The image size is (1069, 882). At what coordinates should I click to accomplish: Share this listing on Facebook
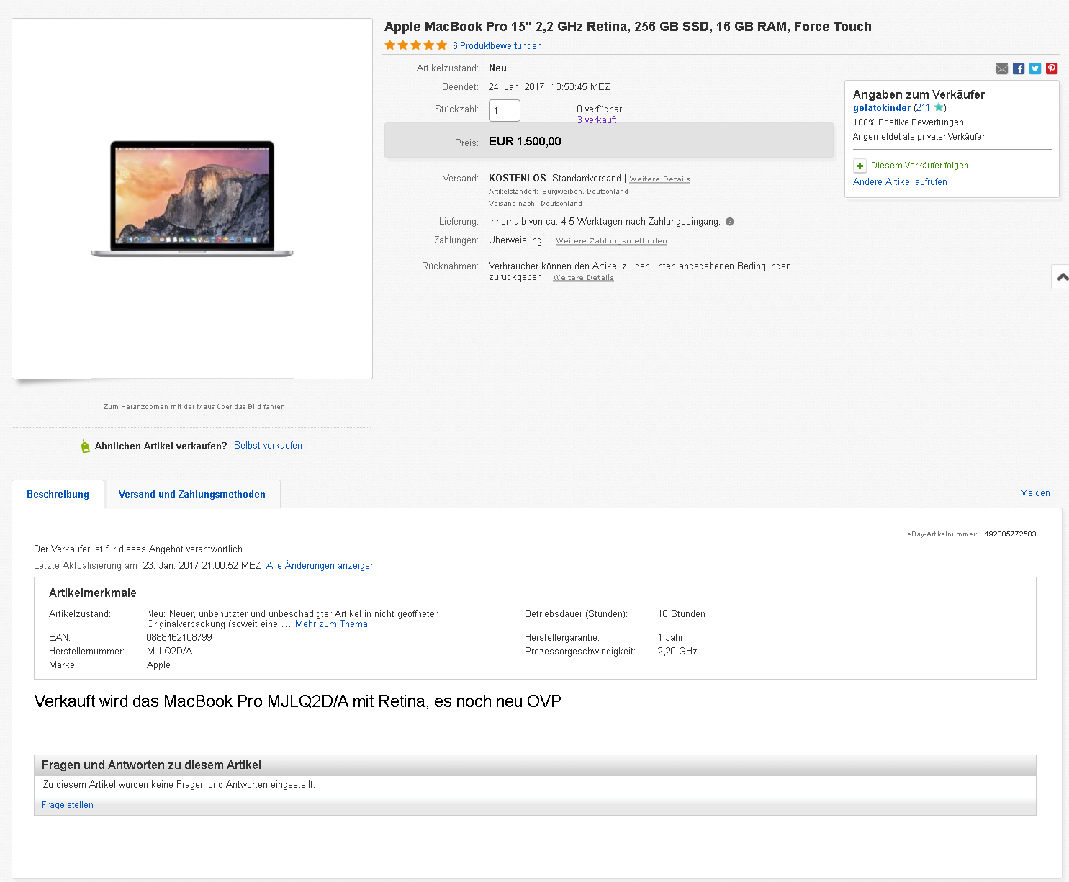click(x=1019, y=68)
